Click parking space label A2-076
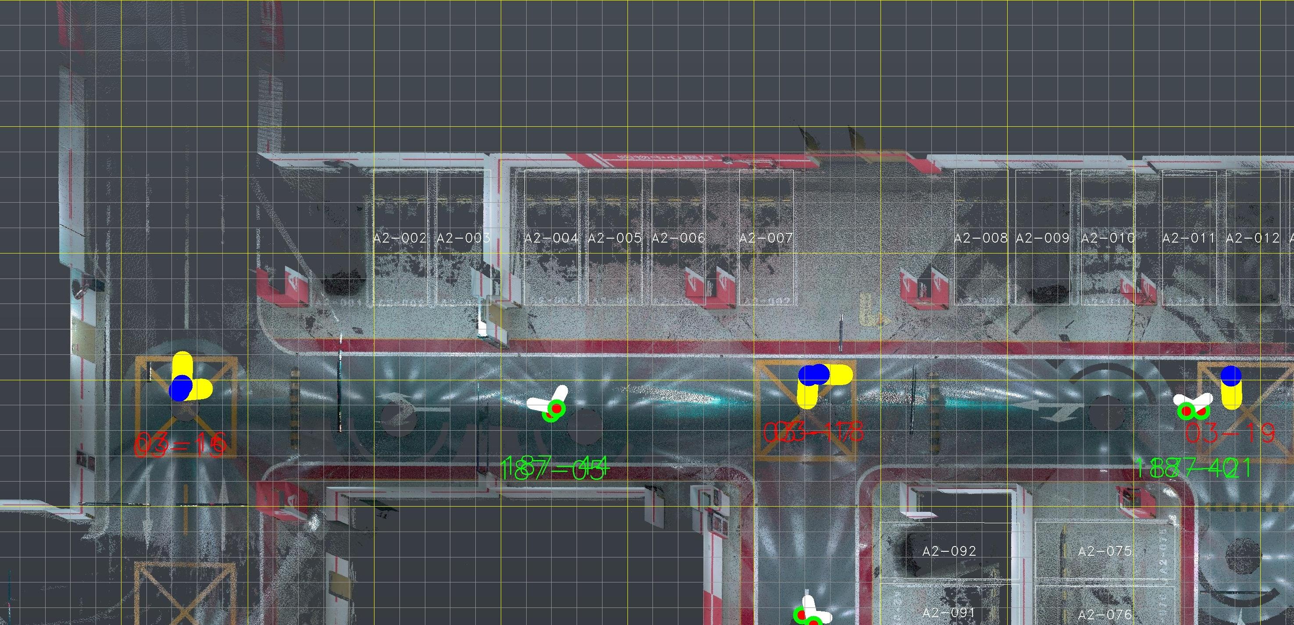This screenshot has height=625, width=1294. [1105, 614]
